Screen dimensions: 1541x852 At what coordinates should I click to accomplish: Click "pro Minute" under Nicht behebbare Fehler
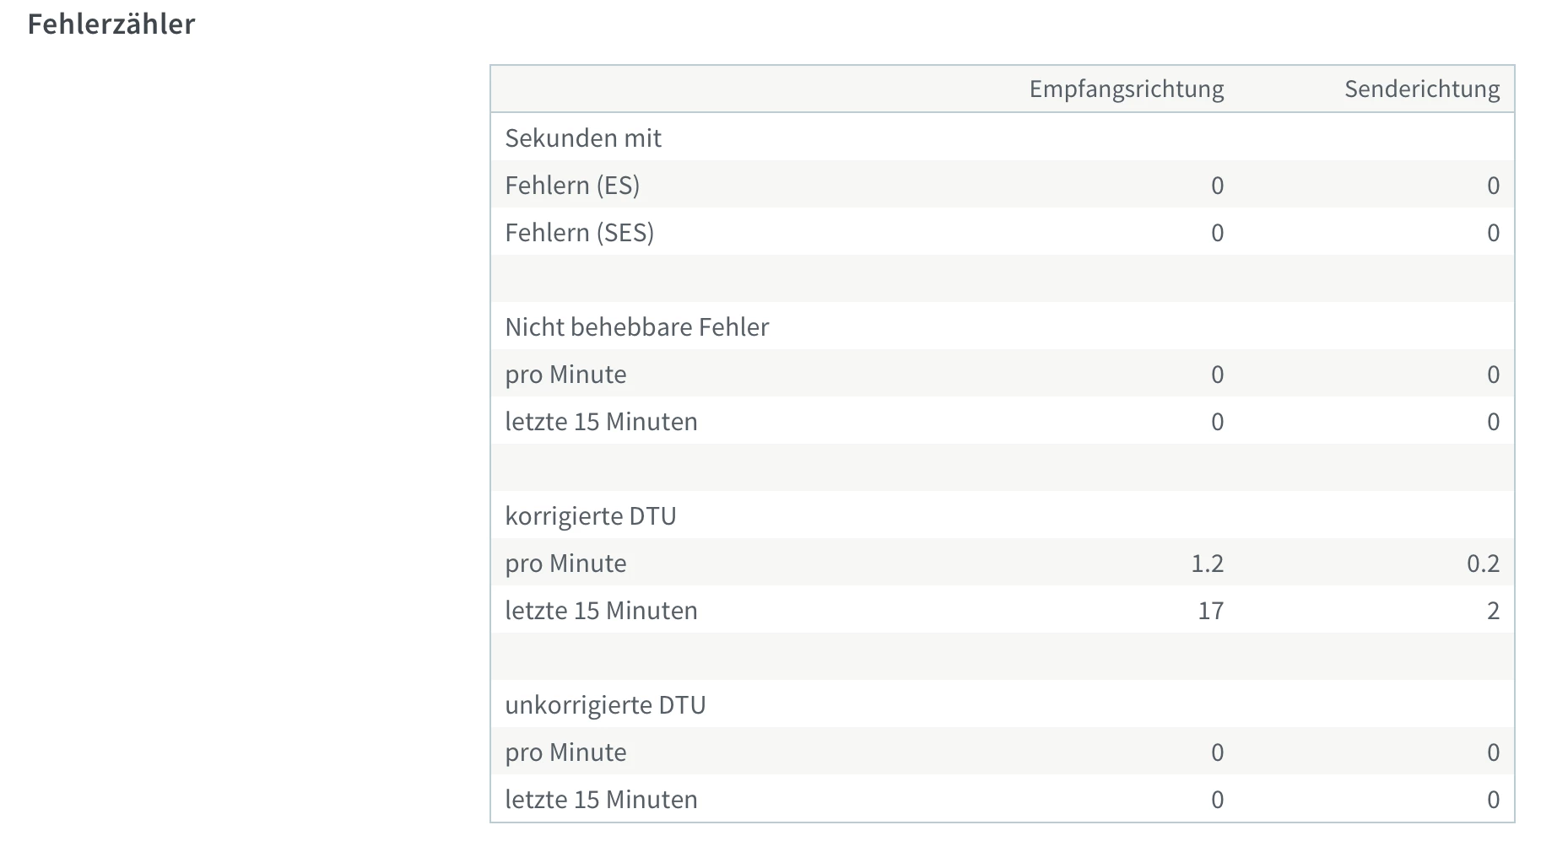coord(565,374)
